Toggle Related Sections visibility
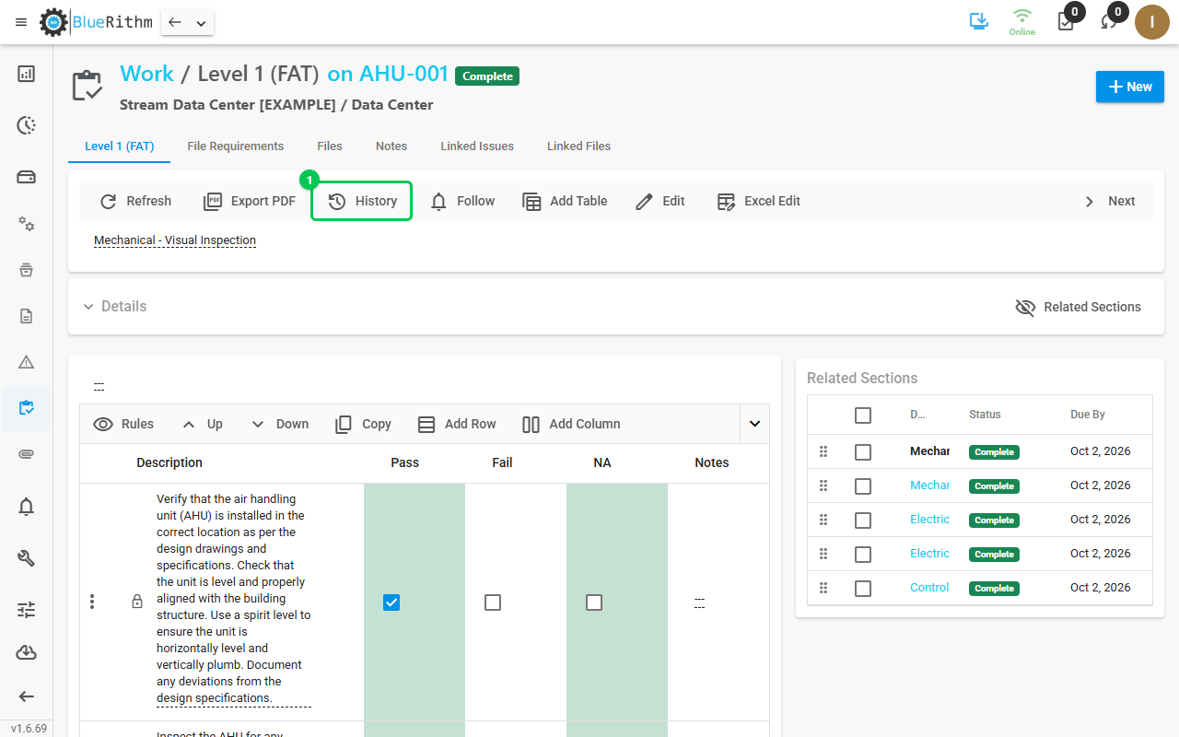The image size is (1179, 737). [1079, 307]
